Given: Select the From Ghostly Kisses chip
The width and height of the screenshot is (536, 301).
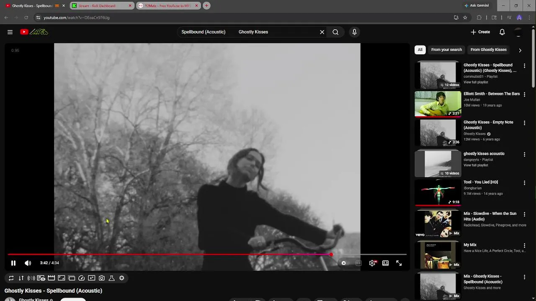Looking at the screenshot, I should [489, 50].
